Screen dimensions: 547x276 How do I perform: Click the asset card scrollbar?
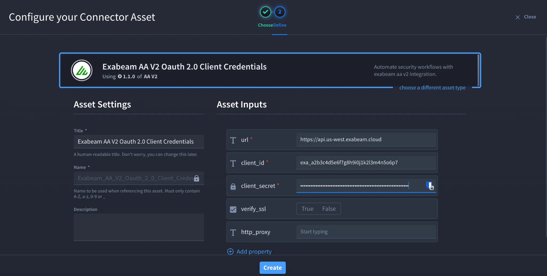tap(478, 70)
